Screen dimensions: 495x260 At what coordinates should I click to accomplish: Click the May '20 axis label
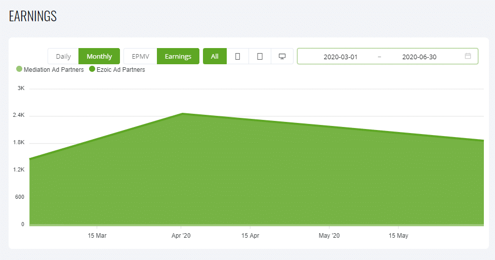pos(329,235)
